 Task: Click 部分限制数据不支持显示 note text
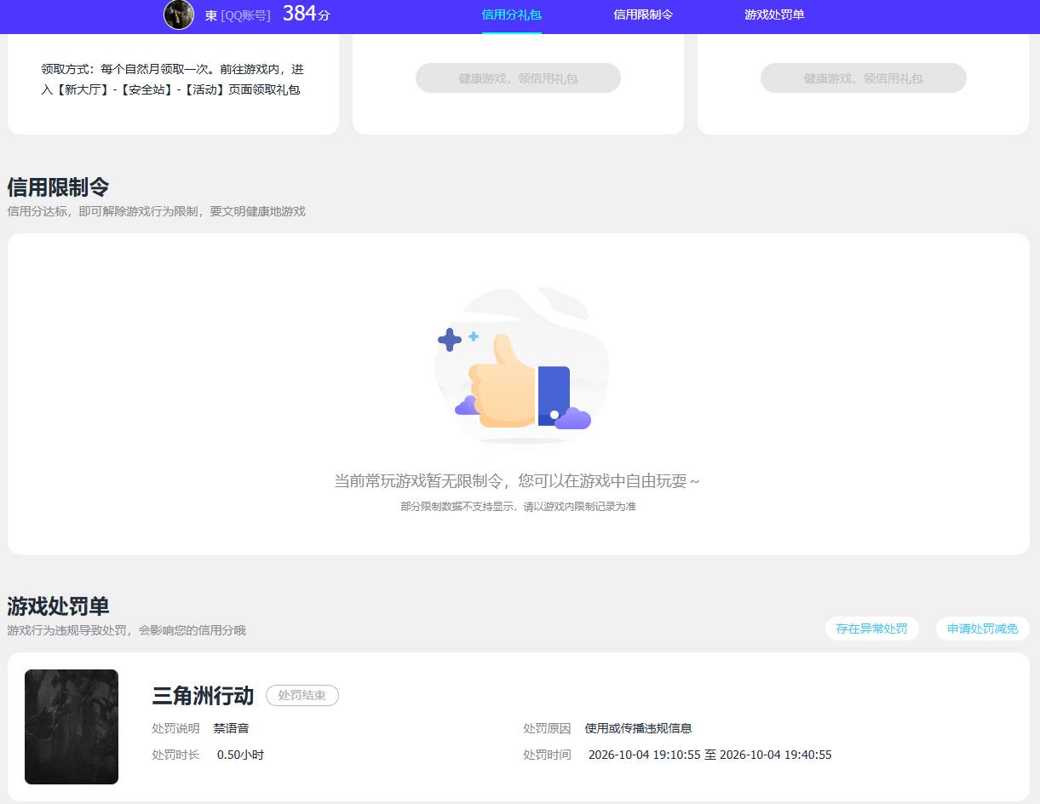tap(518, 507)
